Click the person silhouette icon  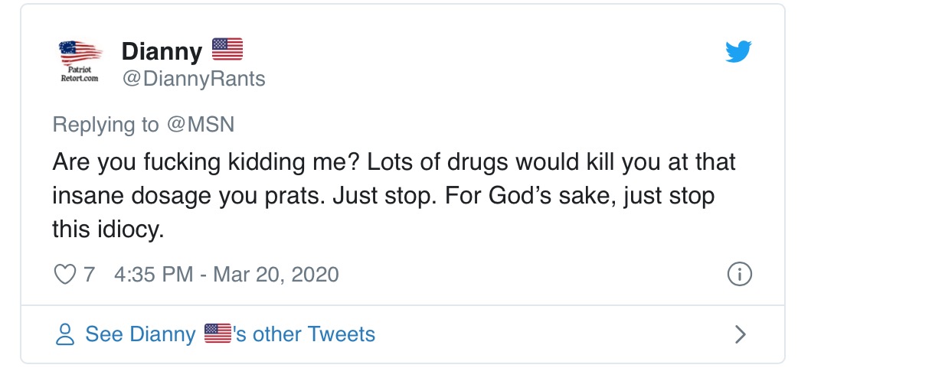click(x=65, y=334)
